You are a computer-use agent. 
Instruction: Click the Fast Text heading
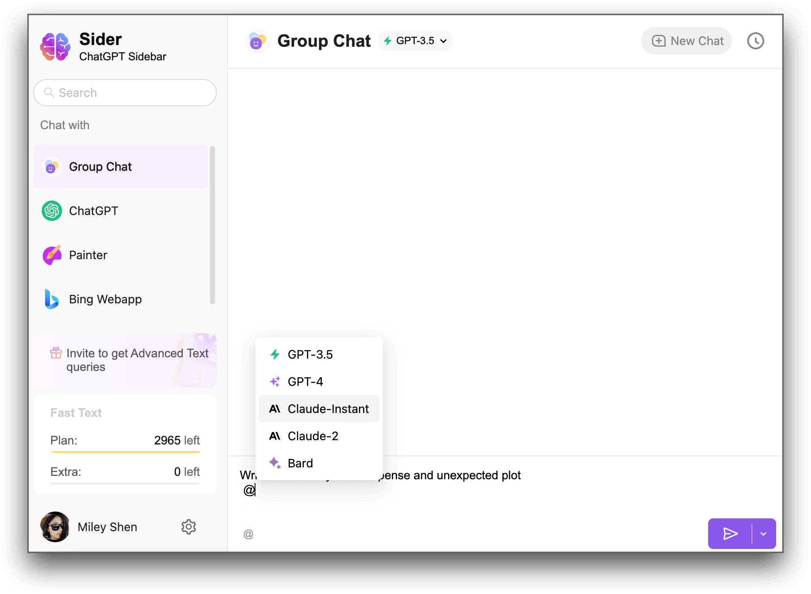(76, 413)
